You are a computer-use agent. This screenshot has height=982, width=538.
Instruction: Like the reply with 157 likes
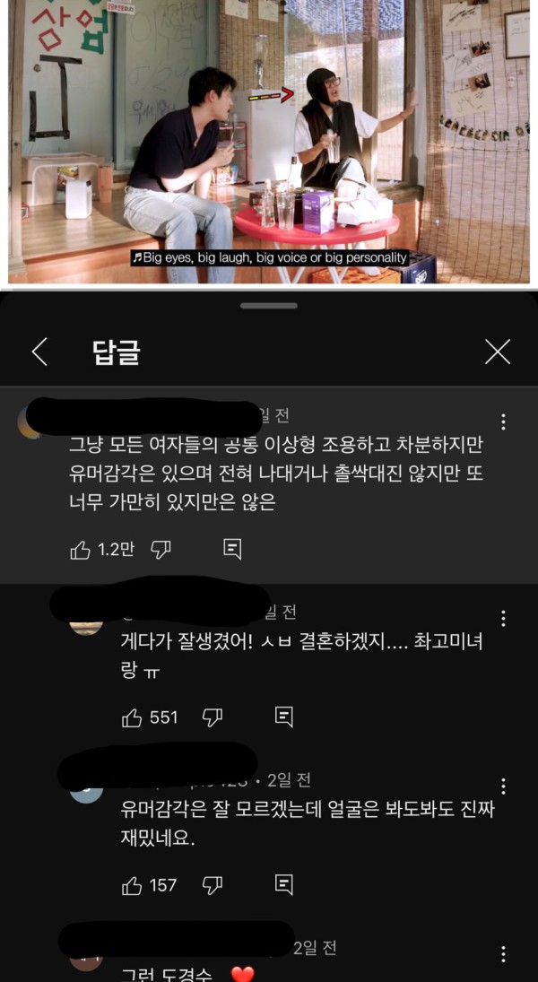pos(132,885)
